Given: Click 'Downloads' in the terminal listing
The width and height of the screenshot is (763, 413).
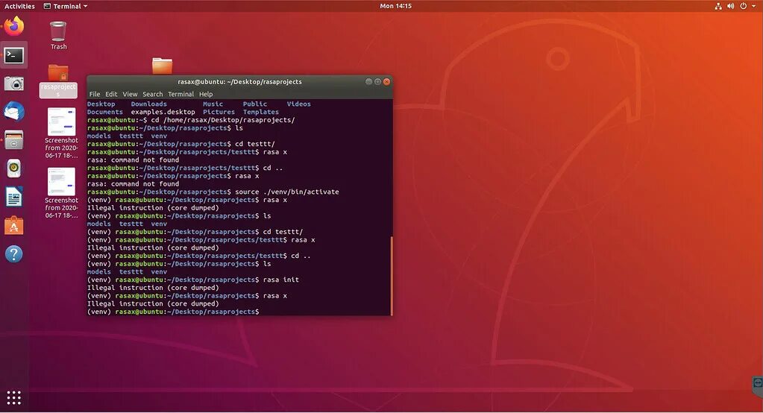Looking at the screenshot, I should [149, 104].
